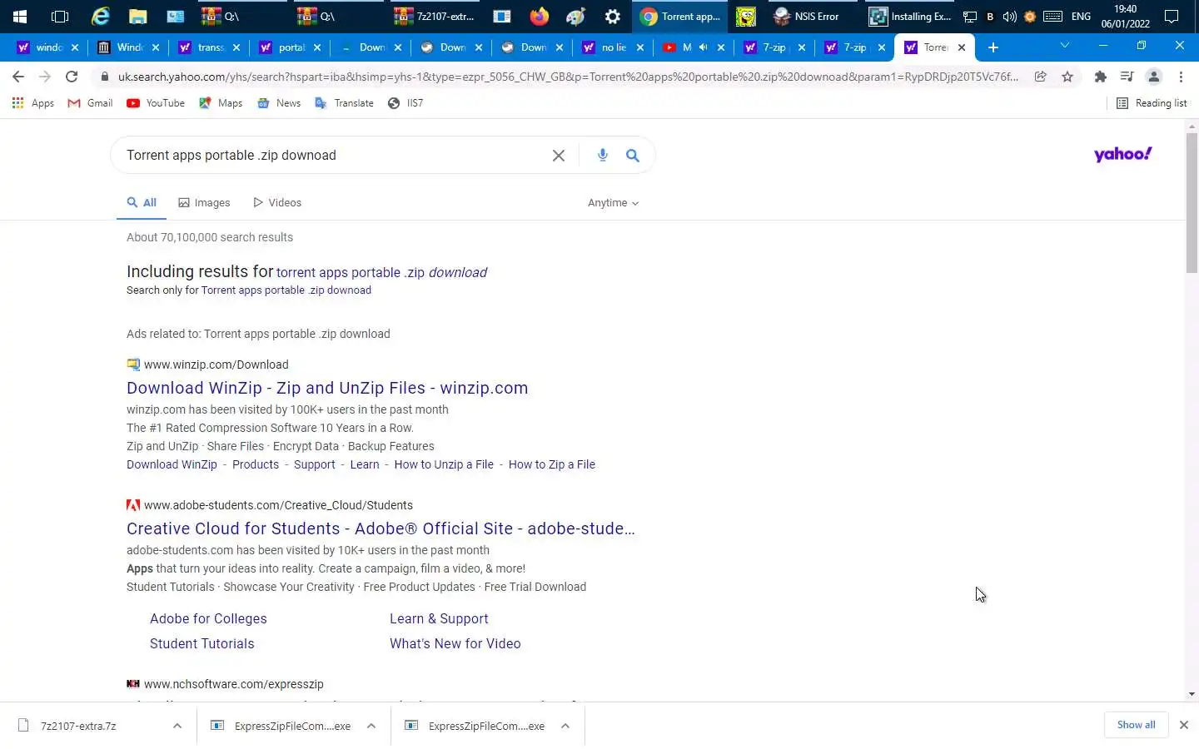Switch to the Videos results tab
The height and width of the screenshot is (749, 1199).
(x=277, y=203)
